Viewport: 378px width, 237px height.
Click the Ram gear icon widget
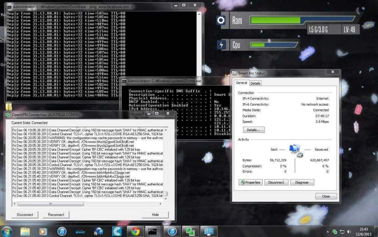coord(221,21)
